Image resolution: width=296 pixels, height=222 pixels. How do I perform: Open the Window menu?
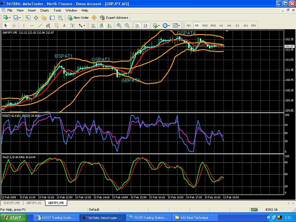(71, 10)
